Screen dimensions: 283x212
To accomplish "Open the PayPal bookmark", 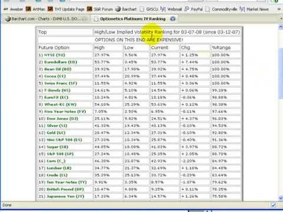I will point(193,9).
